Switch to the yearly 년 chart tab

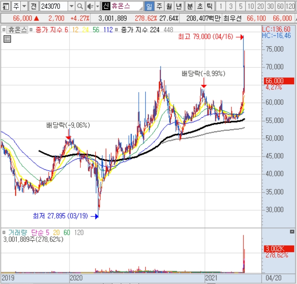tap(179, 6)
